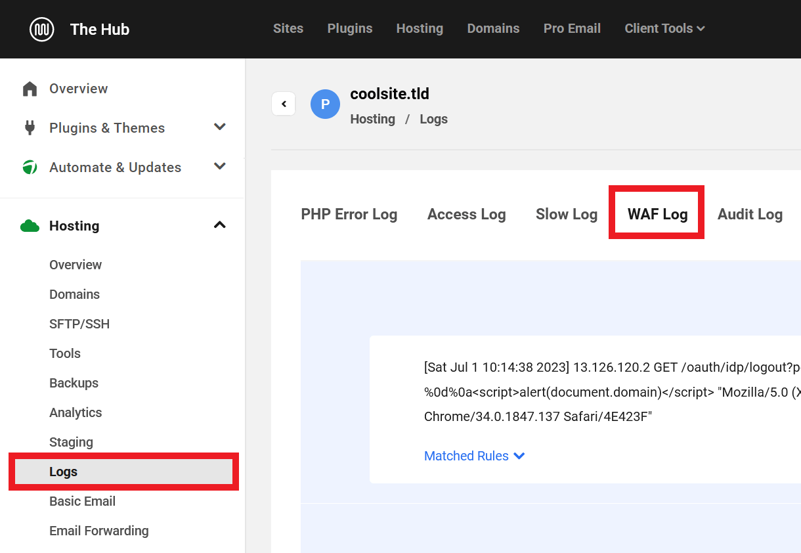This screenshot has width=801, height=553.
Task: Select the Audit Log tab
Action: [x=750, y=215]
